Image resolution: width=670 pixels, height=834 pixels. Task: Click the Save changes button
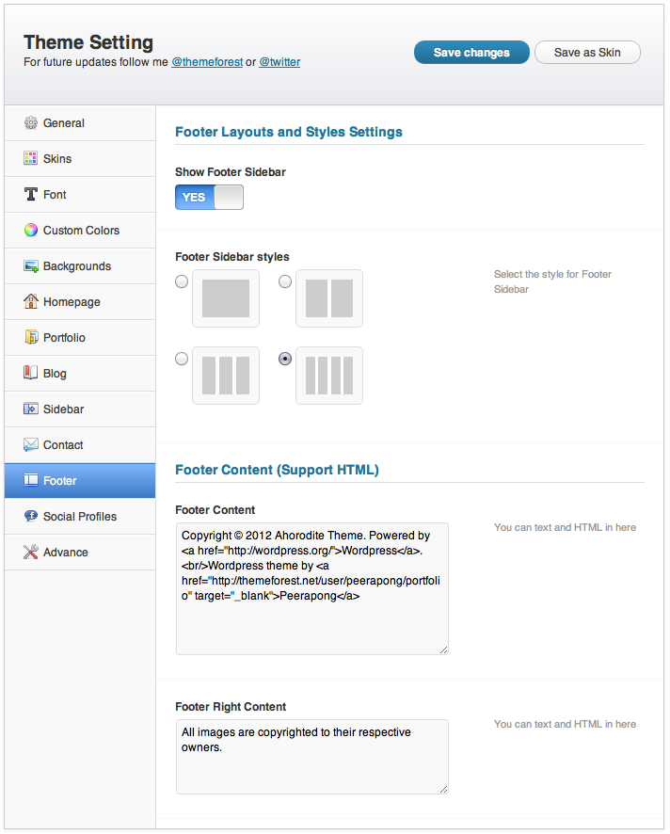click(x=471, y=53)
